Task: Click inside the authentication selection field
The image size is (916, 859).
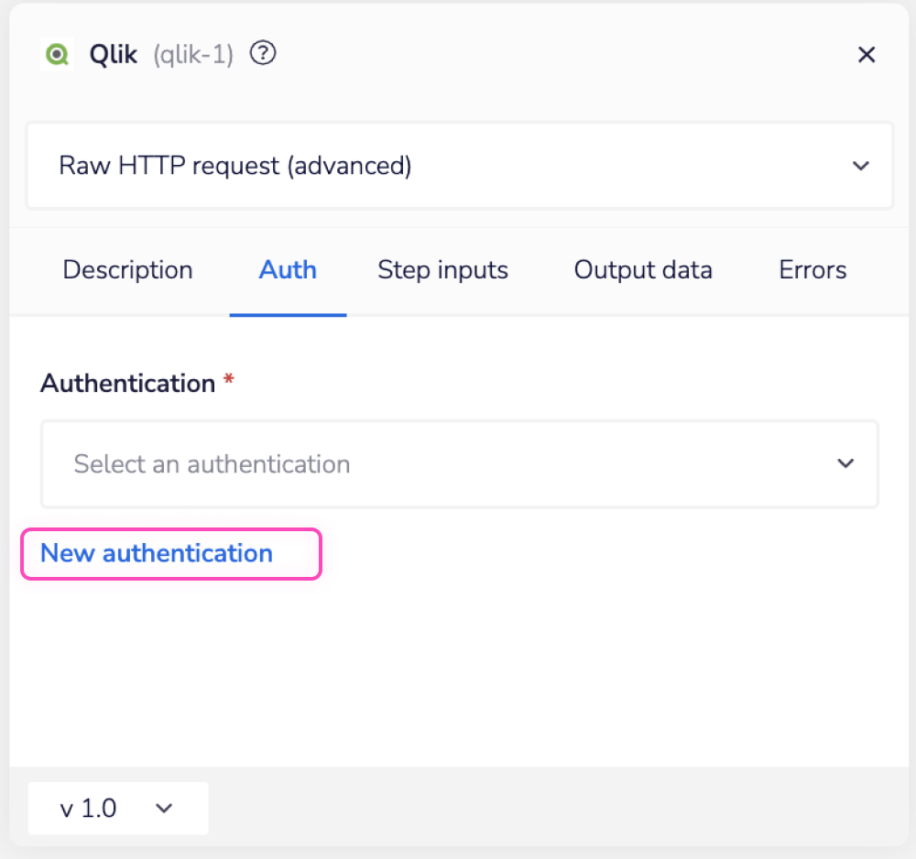Action: coord(366,463)
